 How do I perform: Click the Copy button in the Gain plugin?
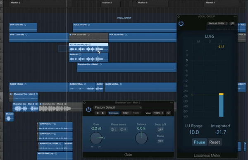pos(126,113)
